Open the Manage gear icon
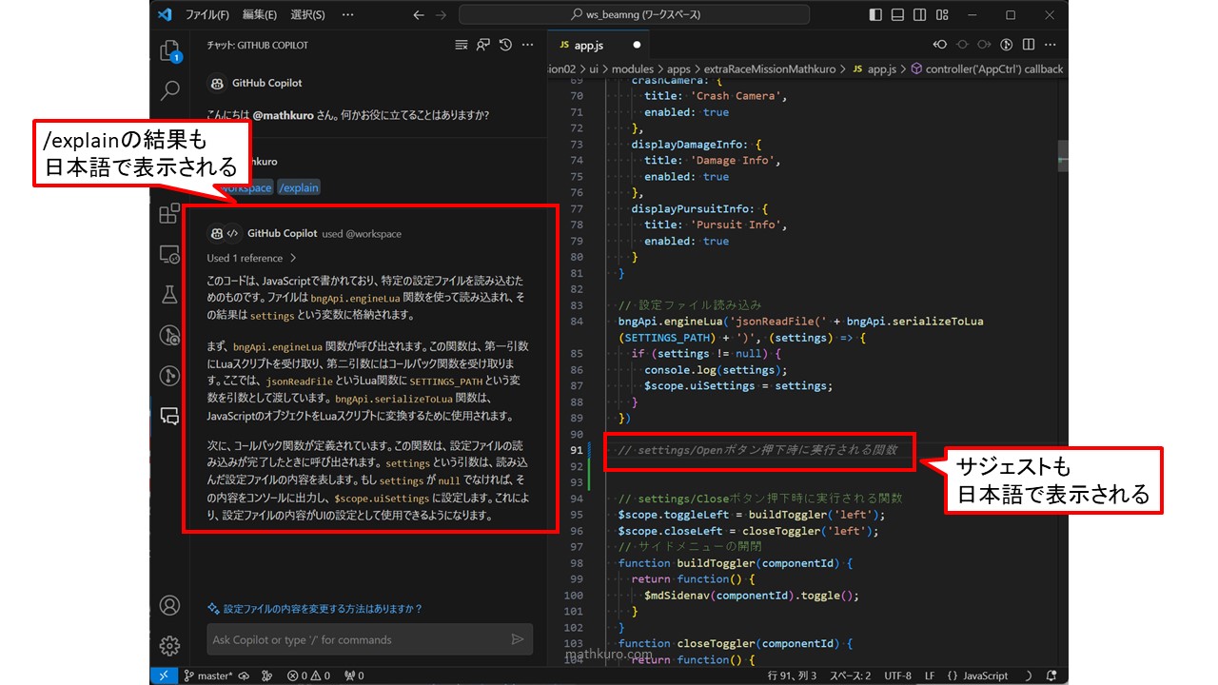 click(x=169, y=646)
